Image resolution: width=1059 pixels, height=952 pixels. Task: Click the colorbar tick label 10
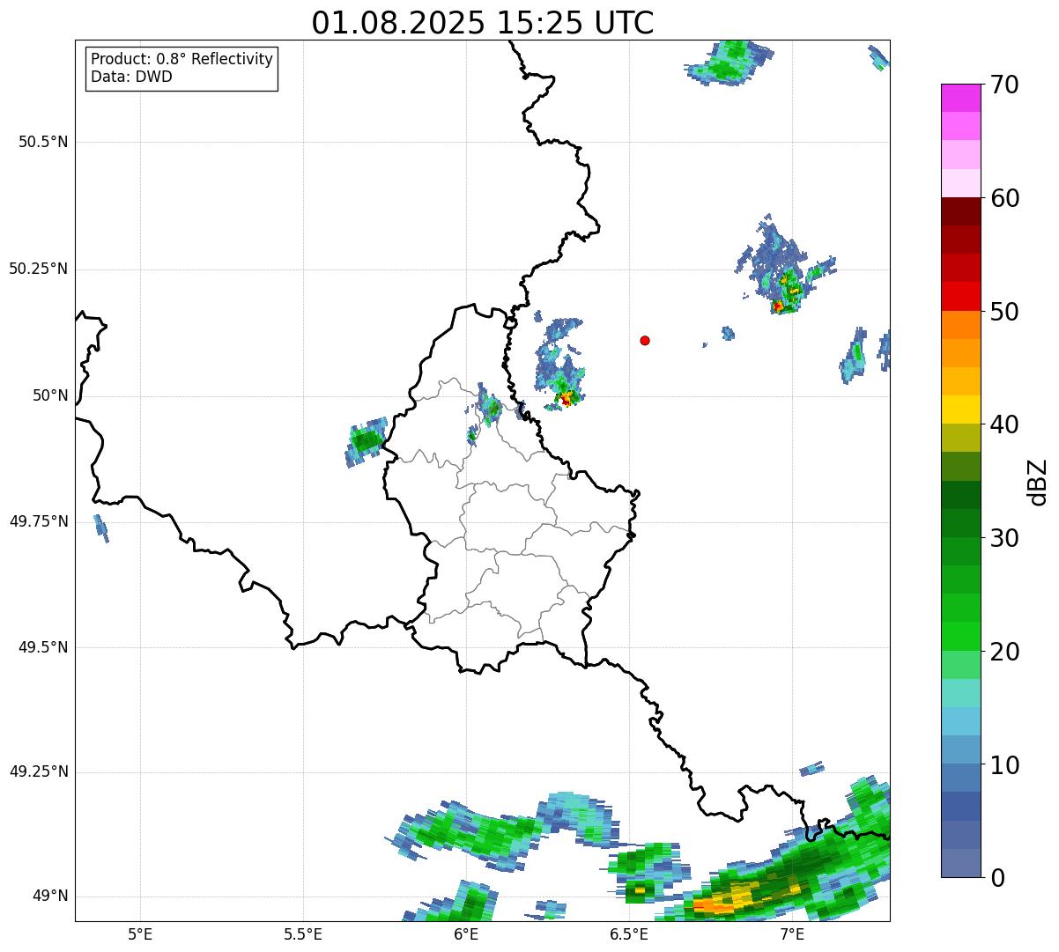[x=1004, y=765]
